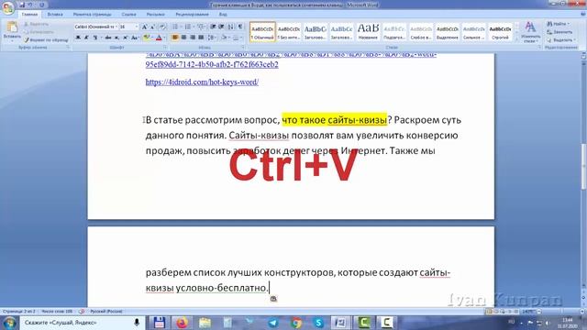The width and height of the screenshot is (587, 330).
Task: Switch to the Разметка страницы tab
Action: click(x=92, y=15)
